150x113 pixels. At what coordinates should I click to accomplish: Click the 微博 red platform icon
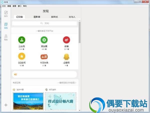[x=66, y=40]
